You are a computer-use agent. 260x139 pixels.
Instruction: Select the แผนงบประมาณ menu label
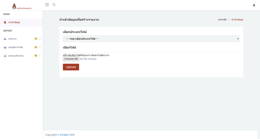[x=16, y=56]
